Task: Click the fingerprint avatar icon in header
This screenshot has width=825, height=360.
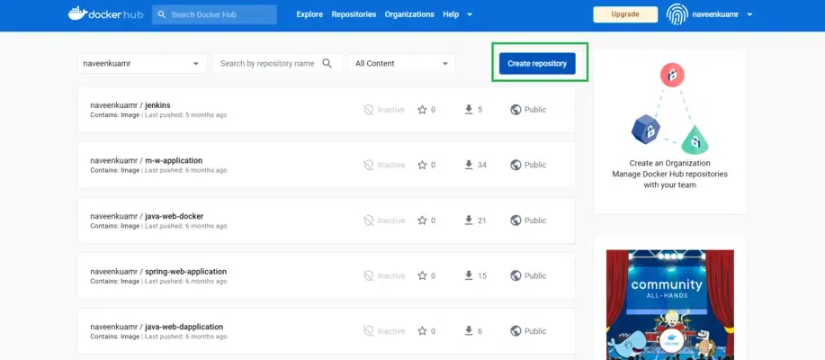Action: click(677, 14)
